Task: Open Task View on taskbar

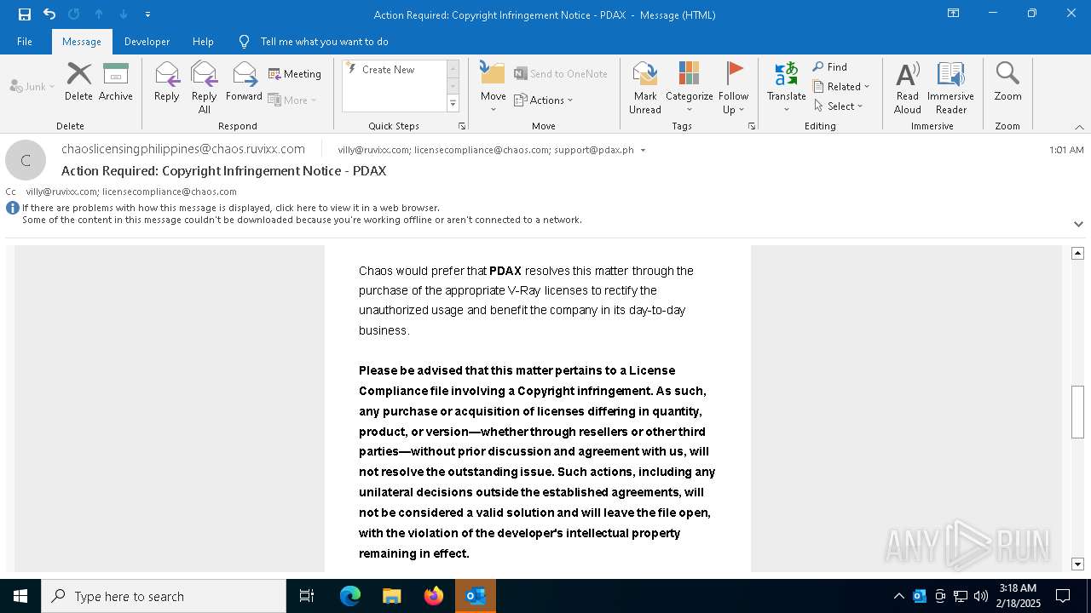Action: tap(307, 596)
